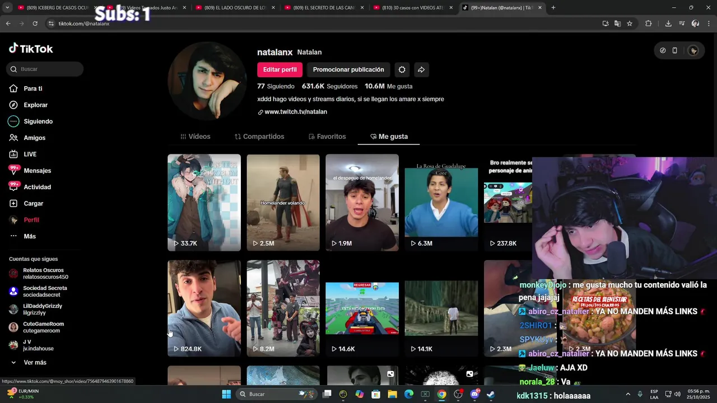The width and height of the screenshot is (717, 403).
Task: Open the Chrome tab search dropdown
Action: (7, 8)
